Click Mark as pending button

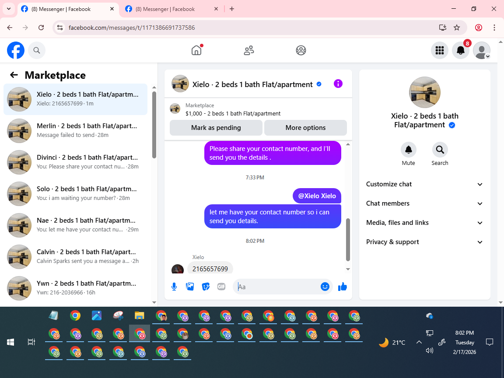(x=216, y=128)
